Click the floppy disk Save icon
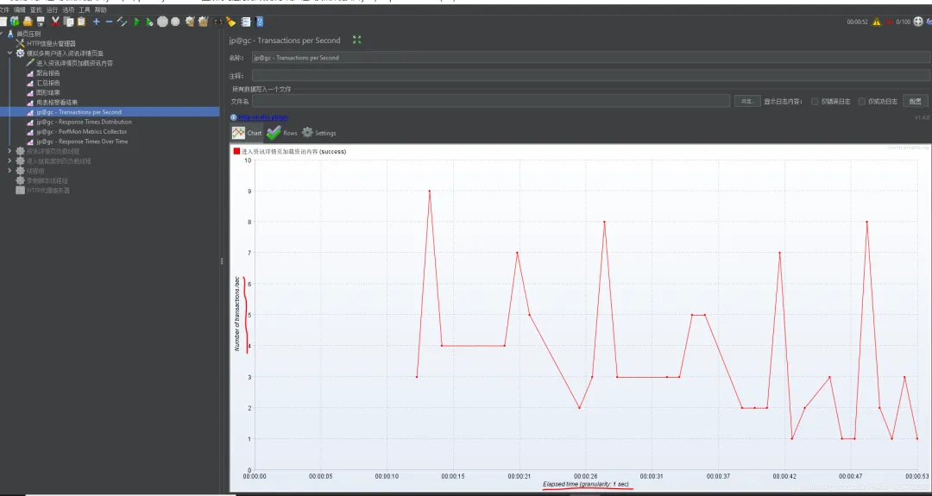Screen dimensions: 932x496 [x=40, y=22]
